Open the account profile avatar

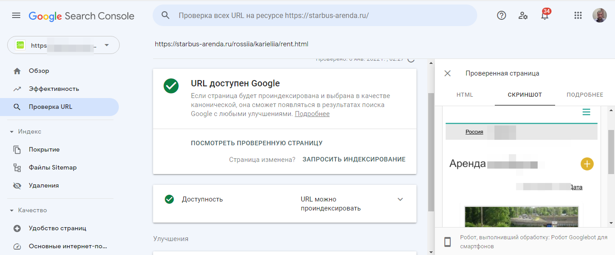(x=600, y=15)
